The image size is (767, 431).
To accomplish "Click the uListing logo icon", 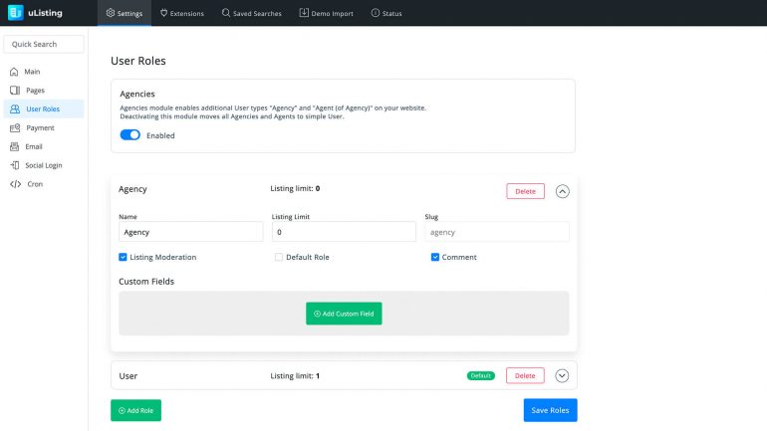I will (16, 13).
